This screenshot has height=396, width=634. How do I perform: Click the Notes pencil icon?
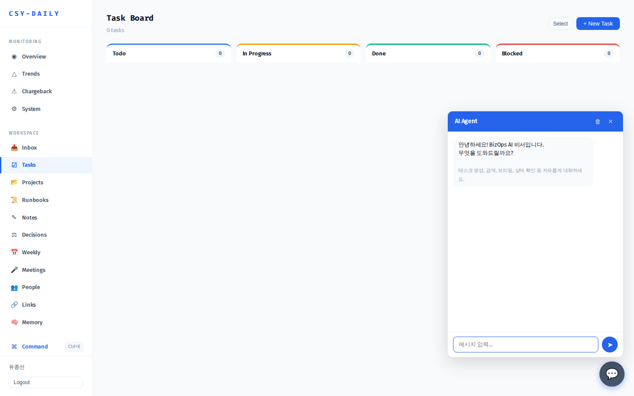coord(14,217)
